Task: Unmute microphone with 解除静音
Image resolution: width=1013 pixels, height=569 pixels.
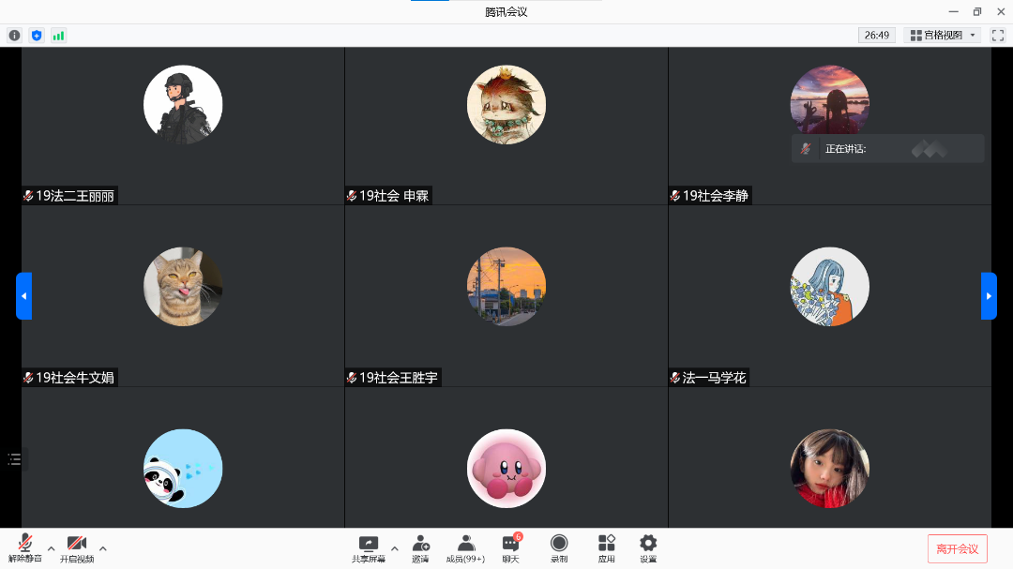Action: click(x=25, y=548)
